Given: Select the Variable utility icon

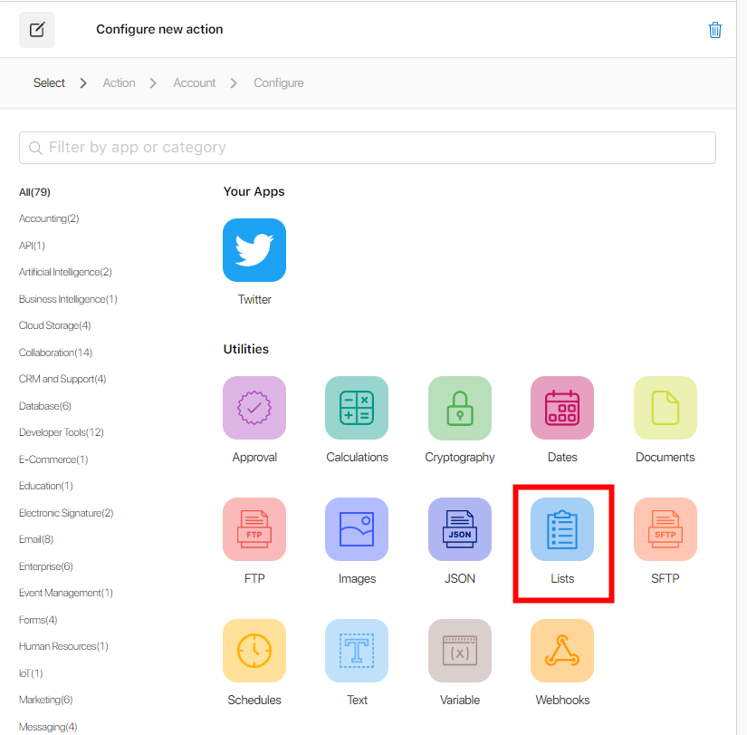Looking at the screenshot, I should point(459,651).
